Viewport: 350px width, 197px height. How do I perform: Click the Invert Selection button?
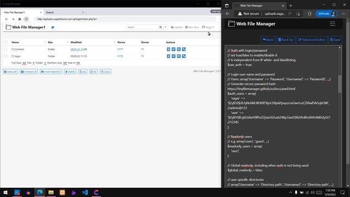pyautogui.click(x=51, y=72)
